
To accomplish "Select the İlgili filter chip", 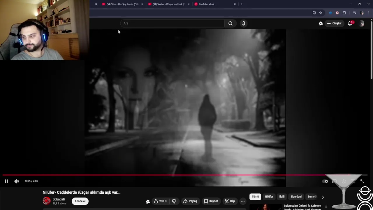I will point(282,197).
